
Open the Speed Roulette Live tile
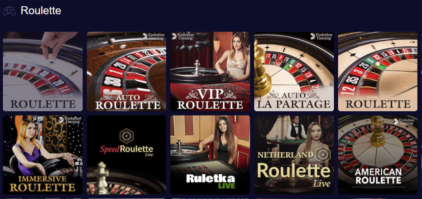click(126, 155)
